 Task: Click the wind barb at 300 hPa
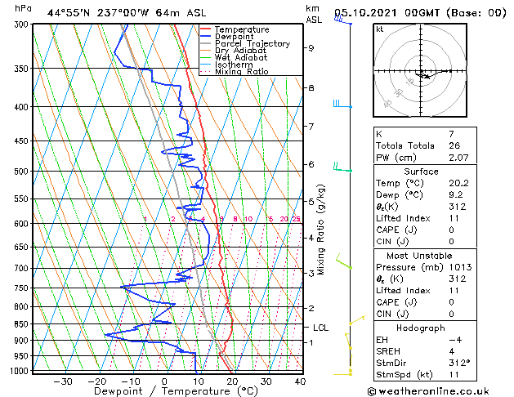(343, 20)
